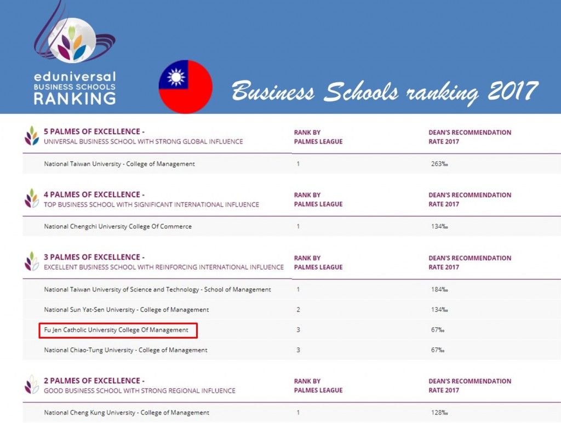
Task: Click the 3 Palmes of Excellence heading
Action: point(94,257)
